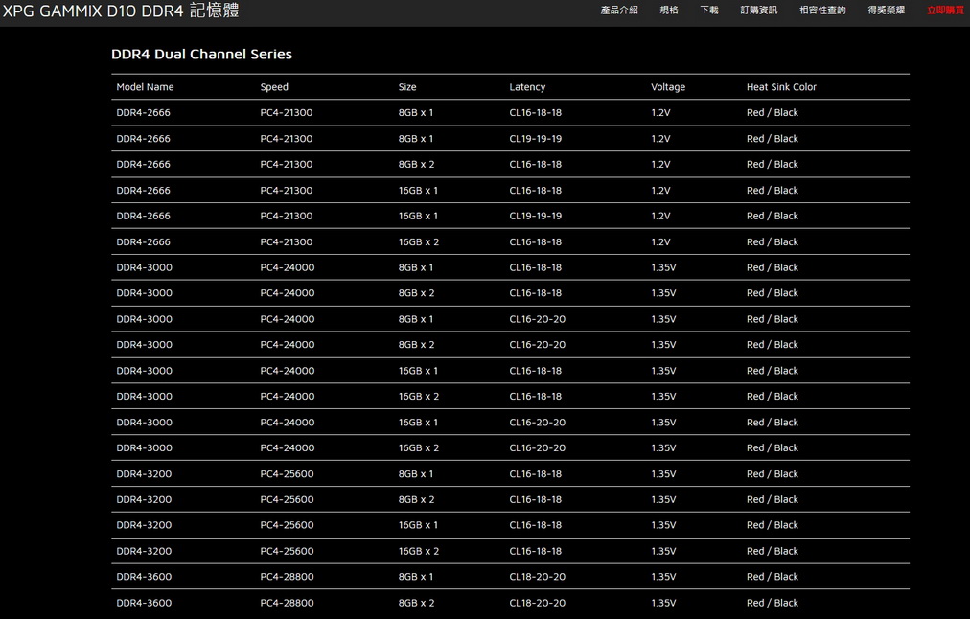The width and height of the screenshot is (970, 619).
Task: Click 16GB x 2 in the DDR4-3200 row
Action: pyautogui.click(x=419, y=552)
